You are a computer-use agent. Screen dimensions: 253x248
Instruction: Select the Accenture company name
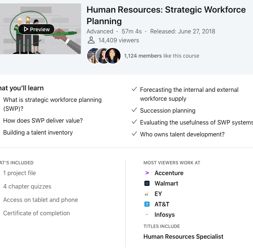pyautogui.click(x=169, y=173)
